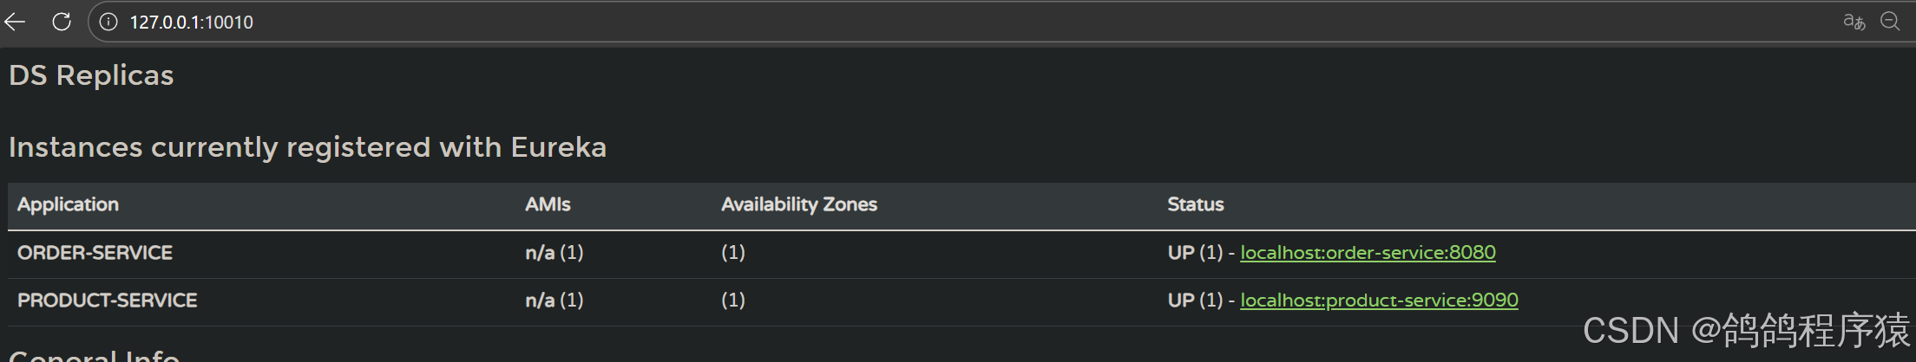Select the ORDER-SERVICE application name
The image size is (1916, 362).
[x=95, y=253]
